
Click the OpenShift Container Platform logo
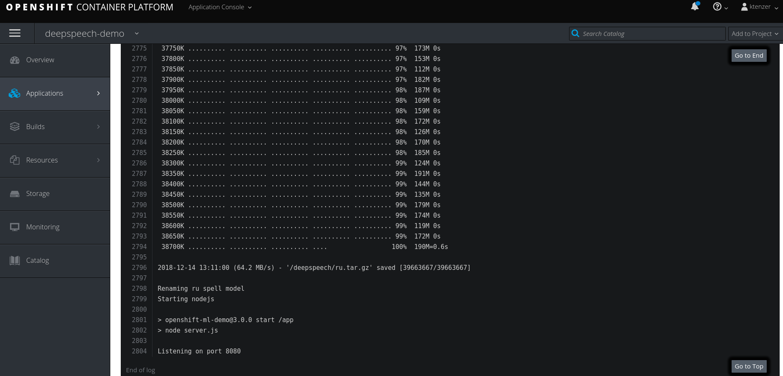pos(89,7)
